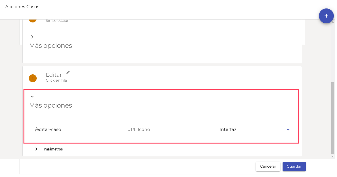Viewport: 337px width, 177px height.
Task: Click the "Sin selección" subtitle text
Action: pos(58,21)
